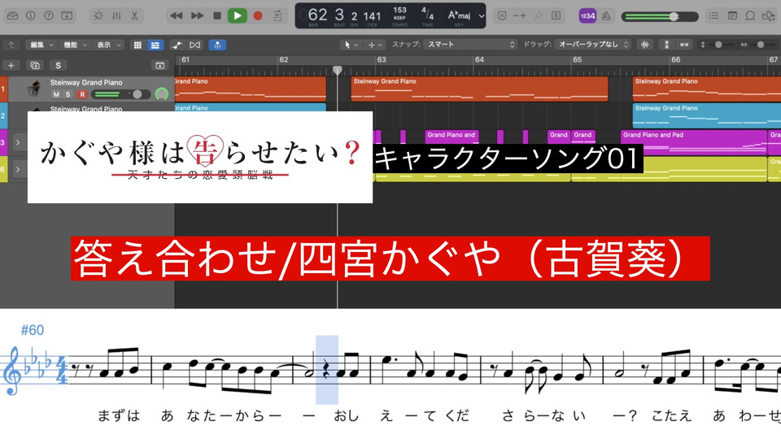
Task: Open Editors scissors icon
Action: click(134, 16)
